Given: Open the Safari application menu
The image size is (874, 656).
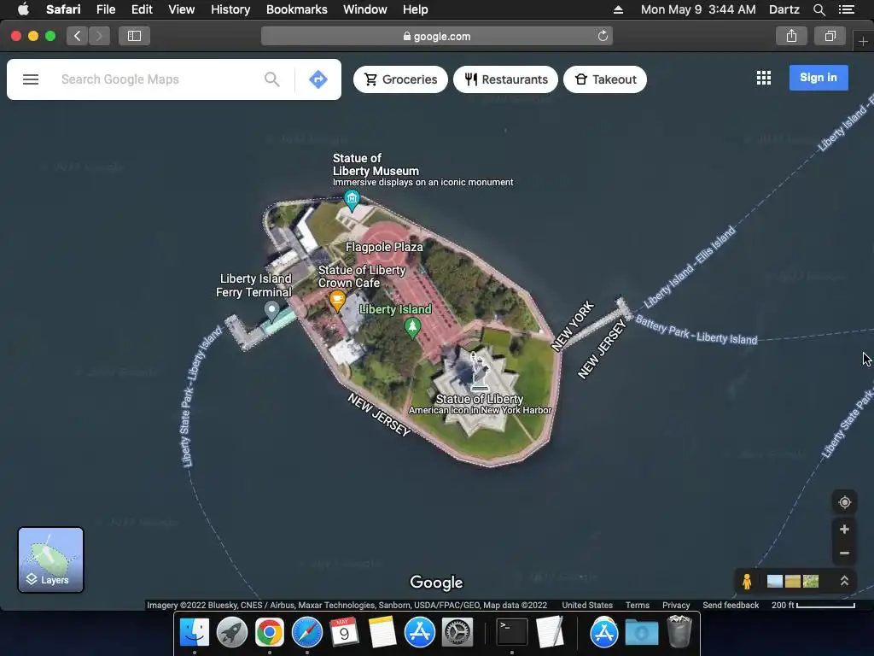Looking at the screenshot, I should (63, 9).
